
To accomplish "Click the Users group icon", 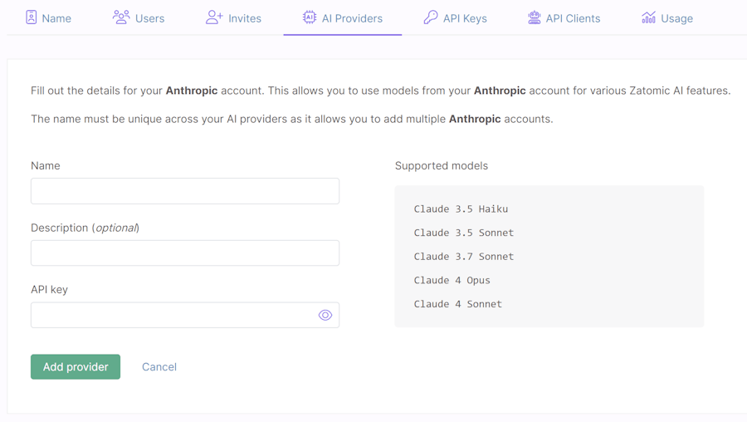I will pyautogui.click(x=121, y=17).
